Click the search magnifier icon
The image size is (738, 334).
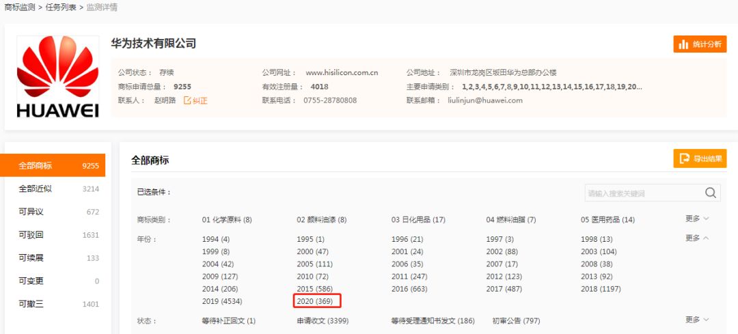pos(710,193)
